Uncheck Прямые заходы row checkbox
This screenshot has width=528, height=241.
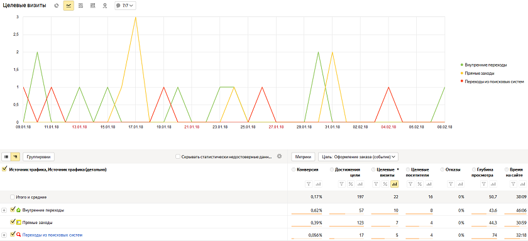(x=13, y=222)
